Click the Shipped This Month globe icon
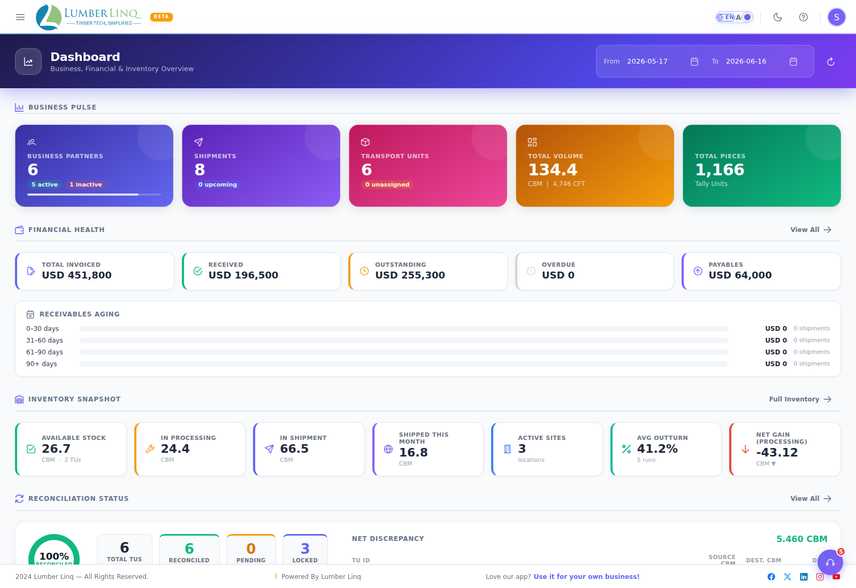Screen dimensions: 856x588 point(388,449)
